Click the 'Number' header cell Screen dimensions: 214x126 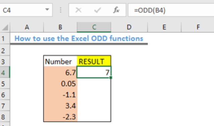(60, 61)
